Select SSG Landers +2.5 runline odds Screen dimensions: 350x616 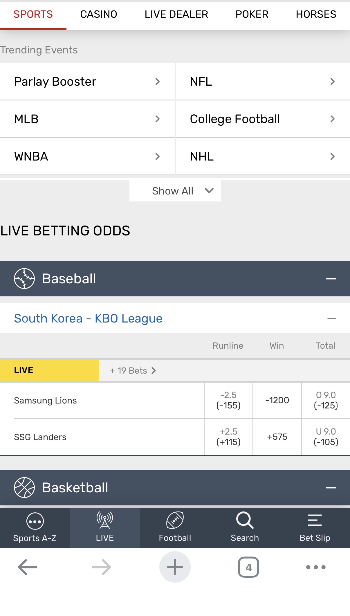coord(228,437)
